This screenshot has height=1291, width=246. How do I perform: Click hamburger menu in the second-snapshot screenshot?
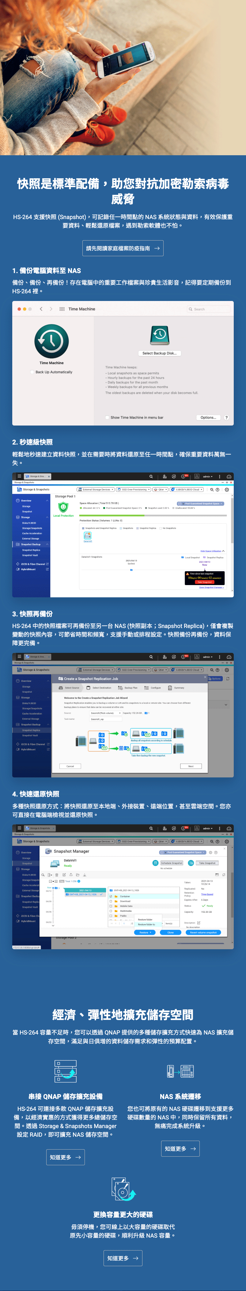pyautogui.click(x=20, y=476)
